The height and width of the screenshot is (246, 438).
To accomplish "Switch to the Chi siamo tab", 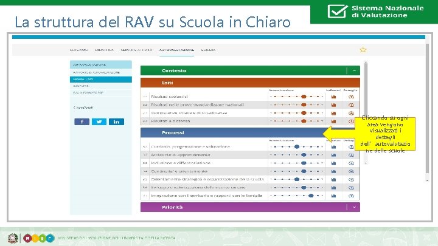I will click(x=78, y=50).
